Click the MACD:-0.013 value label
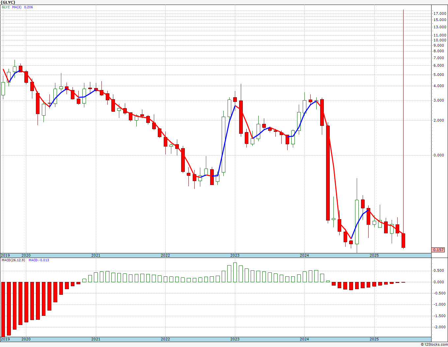The image size is (448, 347). click(39, 260)
